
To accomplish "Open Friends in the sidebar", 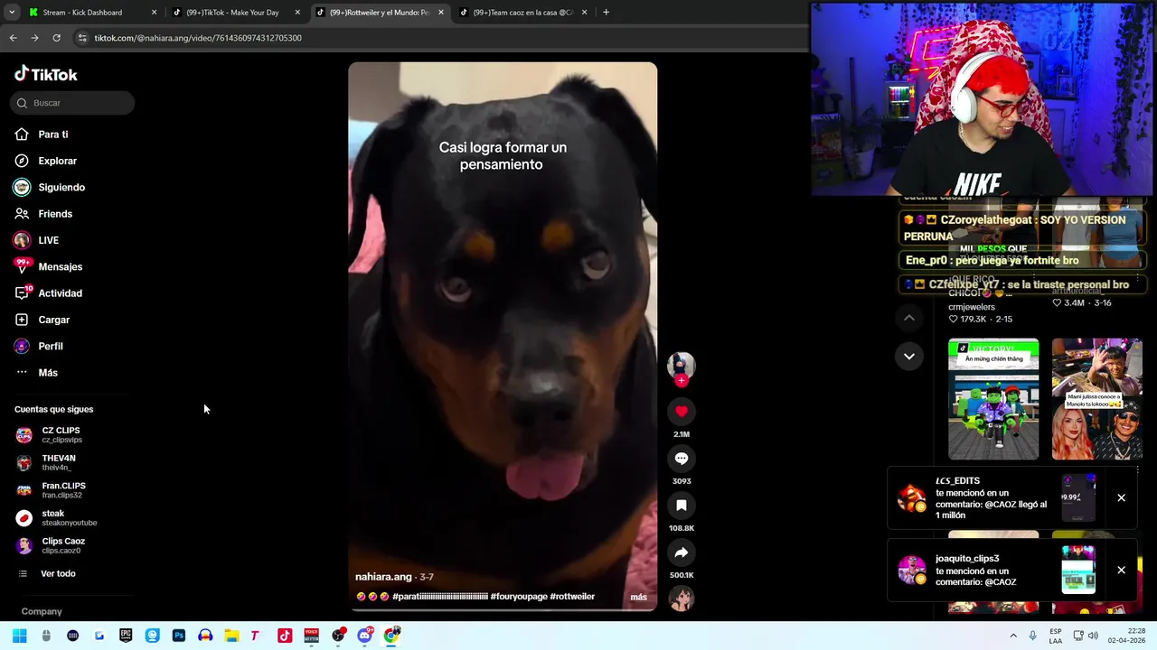I will tap(55, 214).
